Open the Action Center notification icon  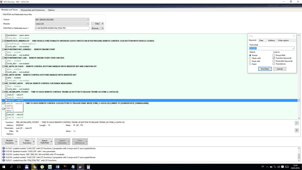[x=282, y=167]
